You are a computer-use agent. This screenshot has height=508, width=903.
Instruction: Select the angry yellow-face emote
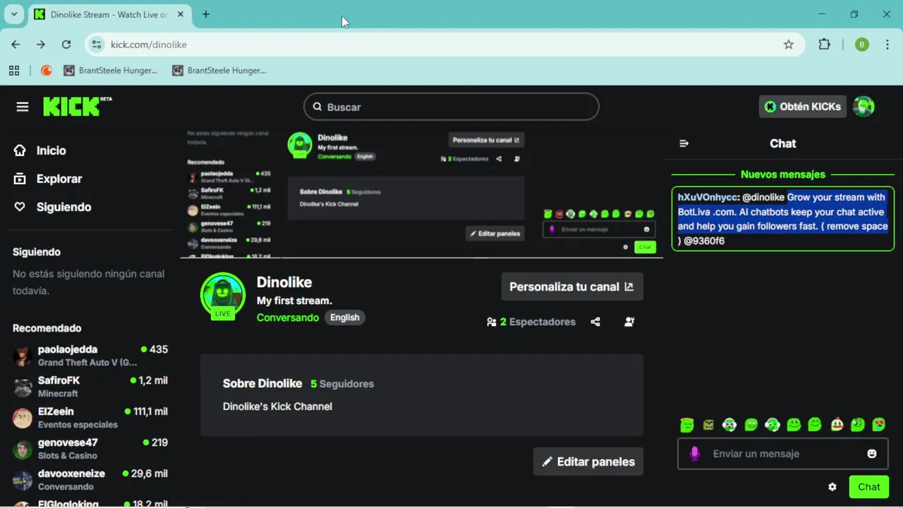[x=708, y=425]
